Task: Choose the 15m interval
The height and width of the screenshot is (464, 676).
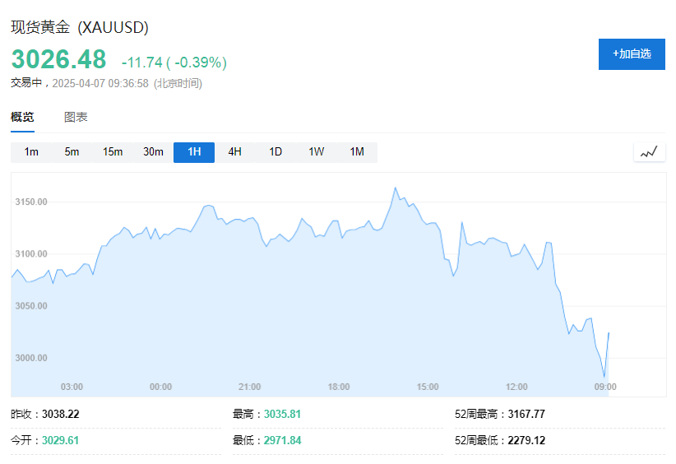Action: coord(113,152)
